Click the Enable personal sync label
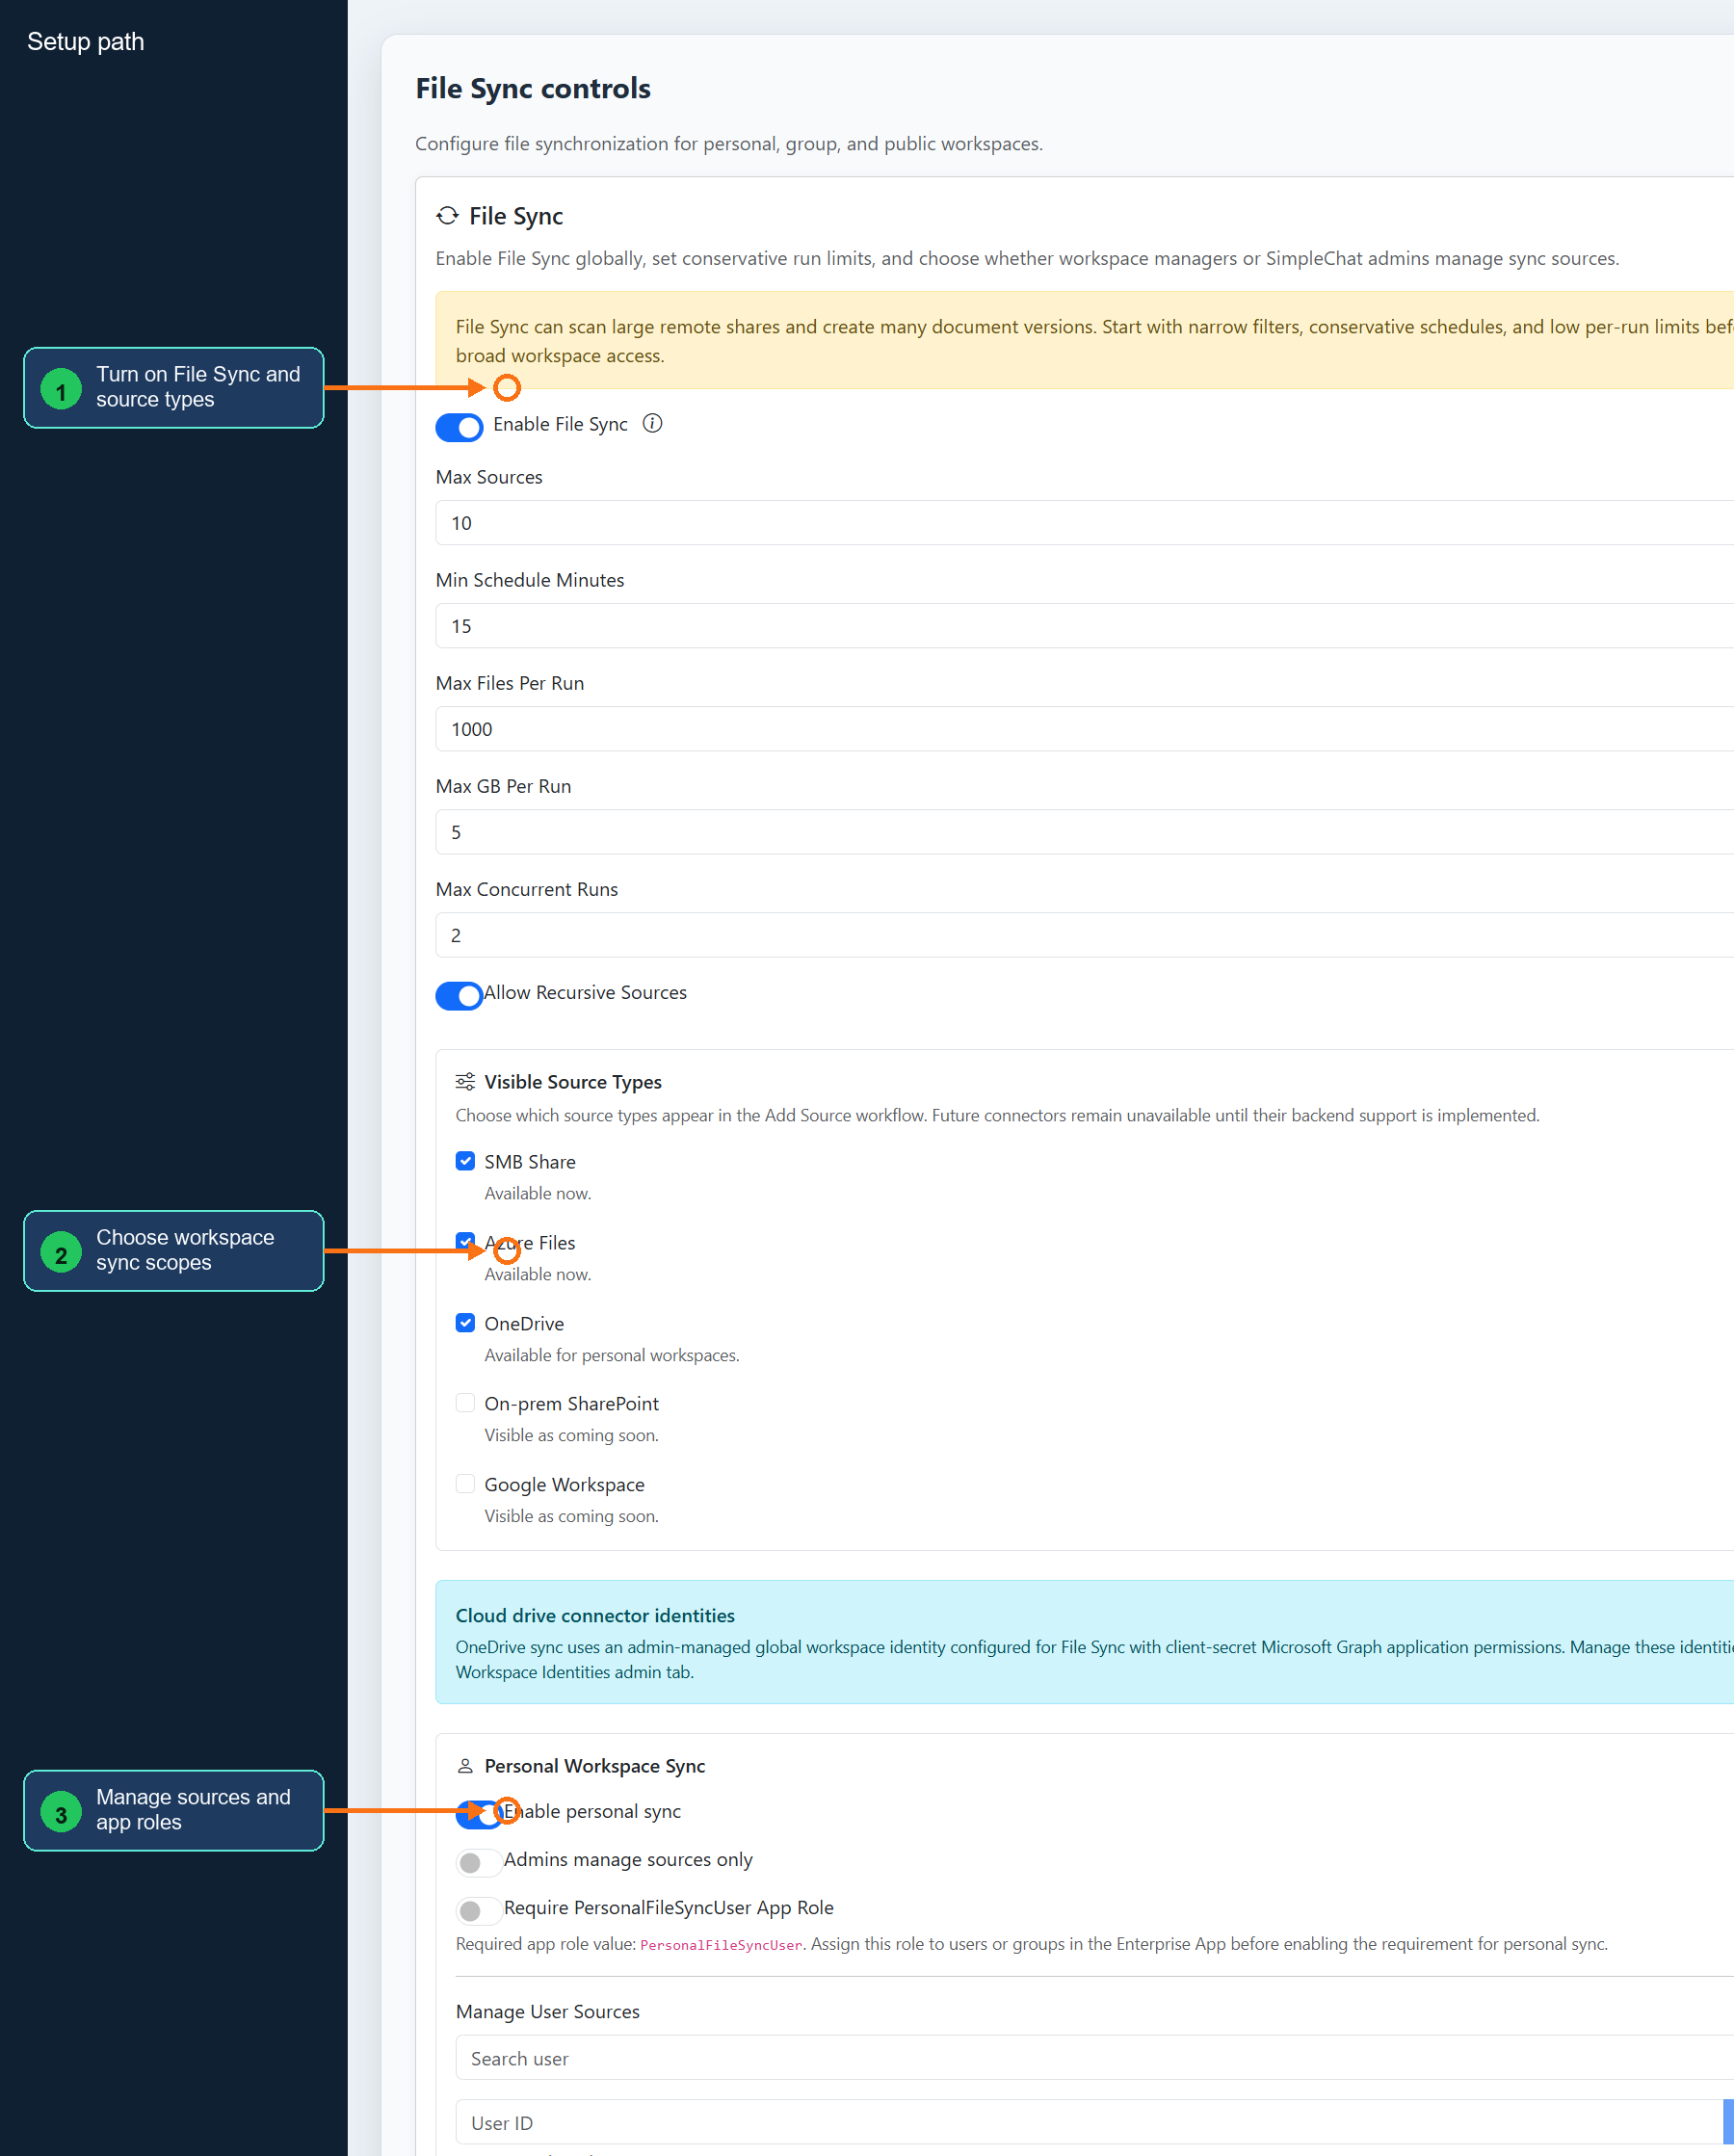 click(592, 1812)
